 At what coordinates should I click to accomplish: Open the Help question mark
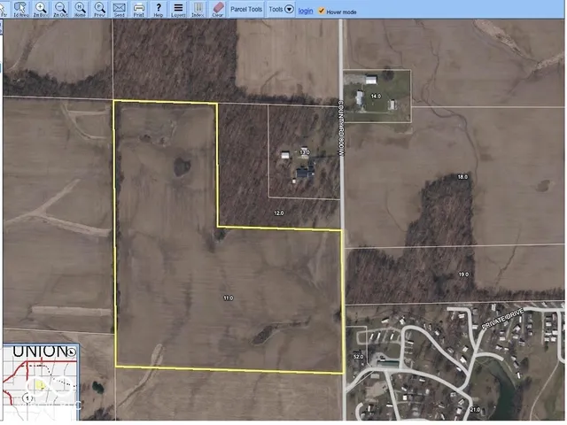tap(158, 10)
